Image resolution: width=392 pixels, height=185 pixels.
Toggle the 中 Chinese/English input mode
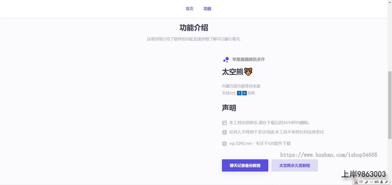tap(361, 182)
